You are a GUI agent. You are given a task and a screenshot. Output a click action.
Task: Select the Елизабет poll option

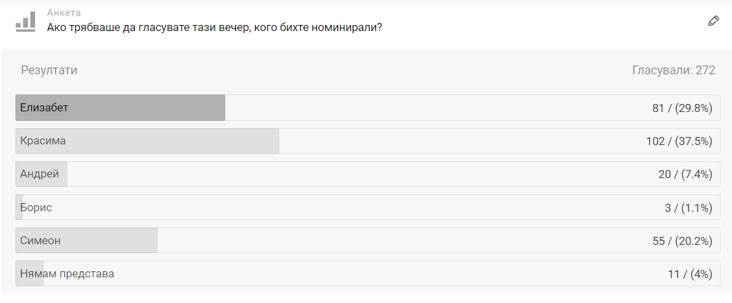click(x=368, y=108)
